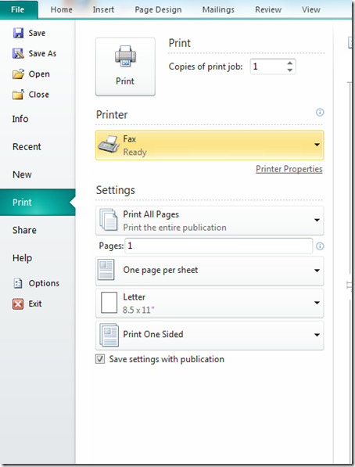355x467 pixels.
Task: Open the Printer Properties link
Action: 289,169
